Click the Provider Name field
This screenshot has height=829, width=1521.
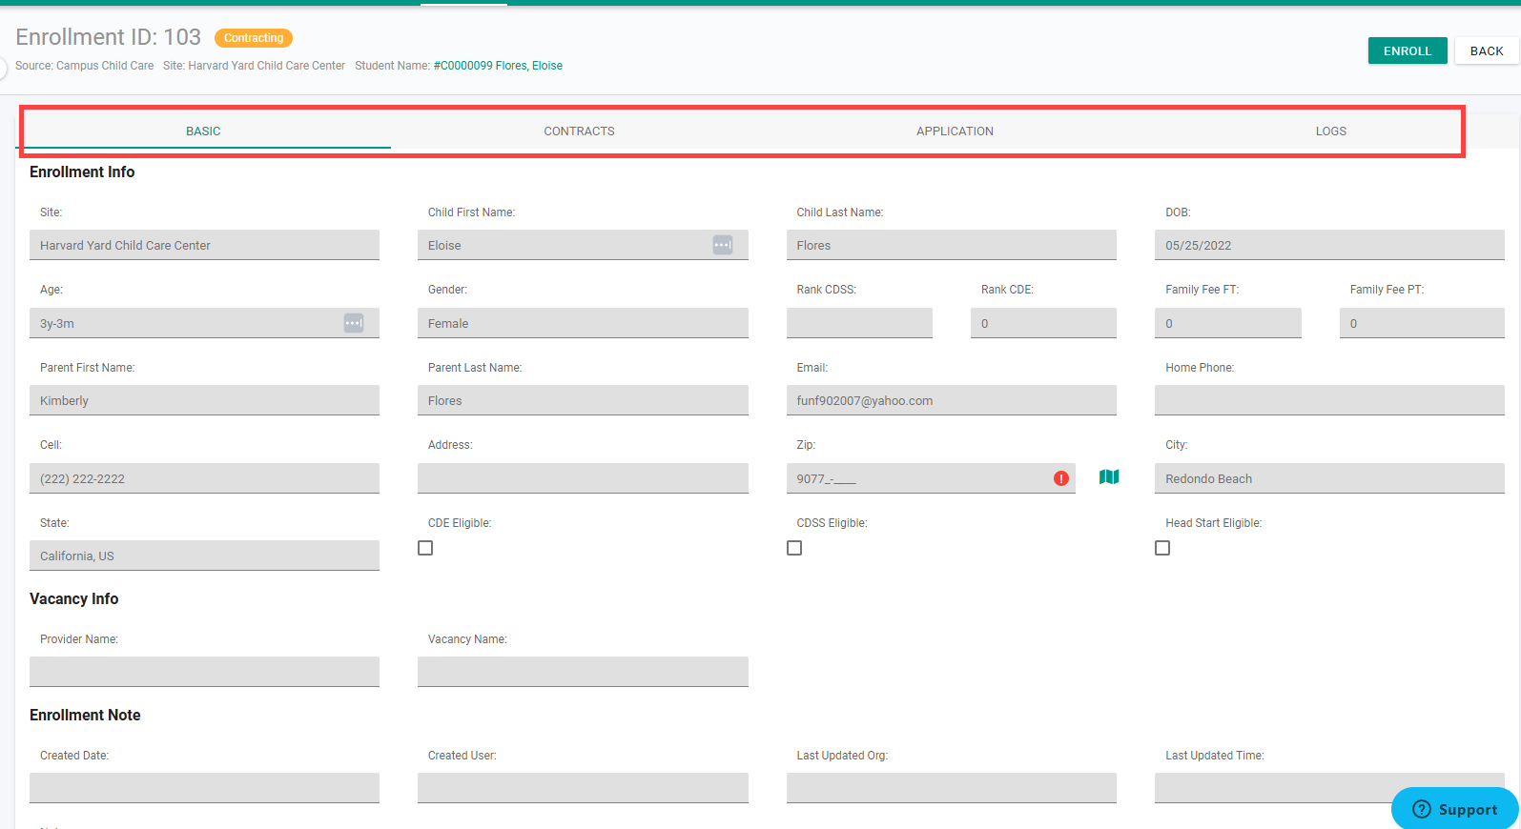[x=204, y=672]
